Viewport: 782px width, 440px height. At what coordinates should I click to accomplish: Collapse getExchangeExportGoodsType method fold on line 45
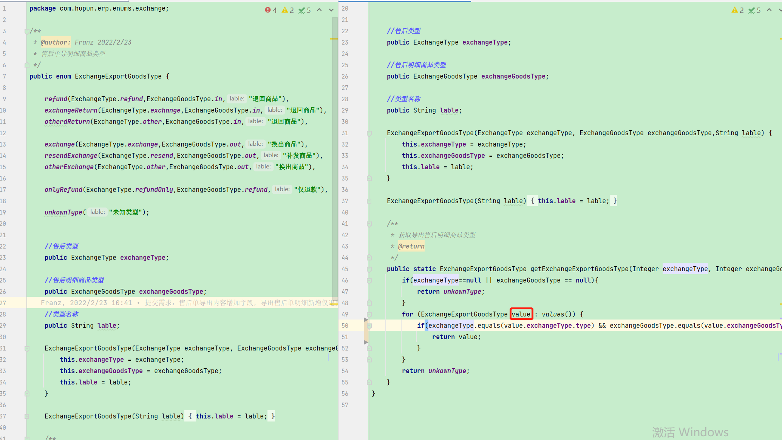pyautogui.click(x=369, y=269)
